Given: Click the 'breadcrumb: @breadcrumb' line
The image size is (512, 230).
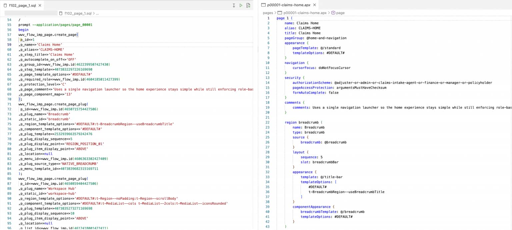Looking at the screenshot, I should (x=323, y=142).
